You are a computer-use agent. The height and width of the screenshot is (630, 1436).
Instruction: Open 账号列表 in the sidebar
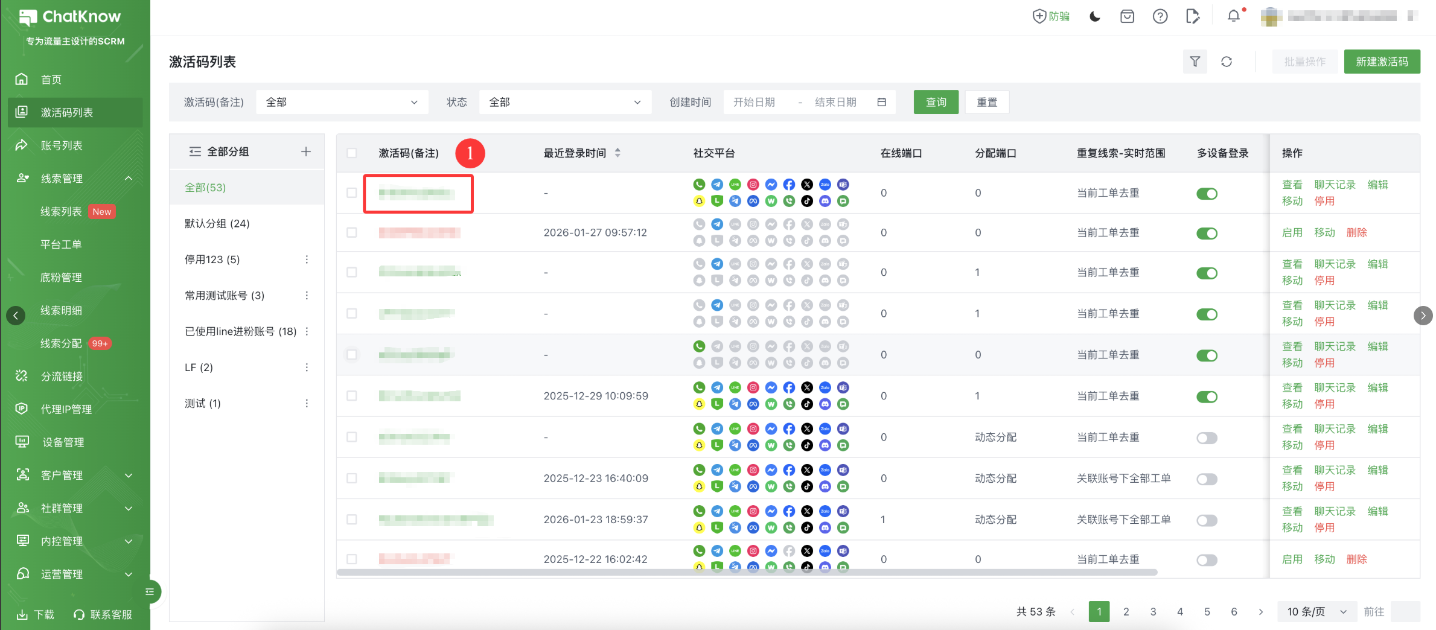pos(62,145)
